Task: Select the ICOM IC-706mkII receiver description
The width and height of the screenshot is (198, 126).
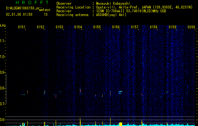Action: (131, 11)
